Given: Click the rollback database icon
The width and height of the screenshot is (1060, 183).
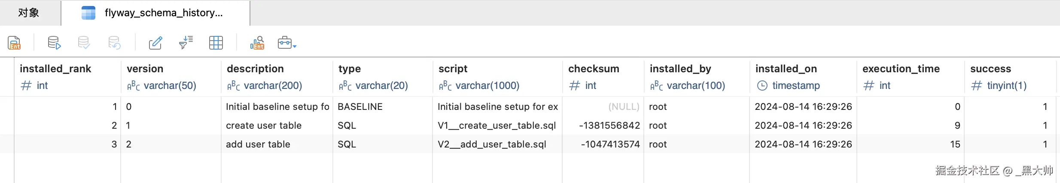Looking at the screenshot, I should pyautogui.click(x=114, y=43).
